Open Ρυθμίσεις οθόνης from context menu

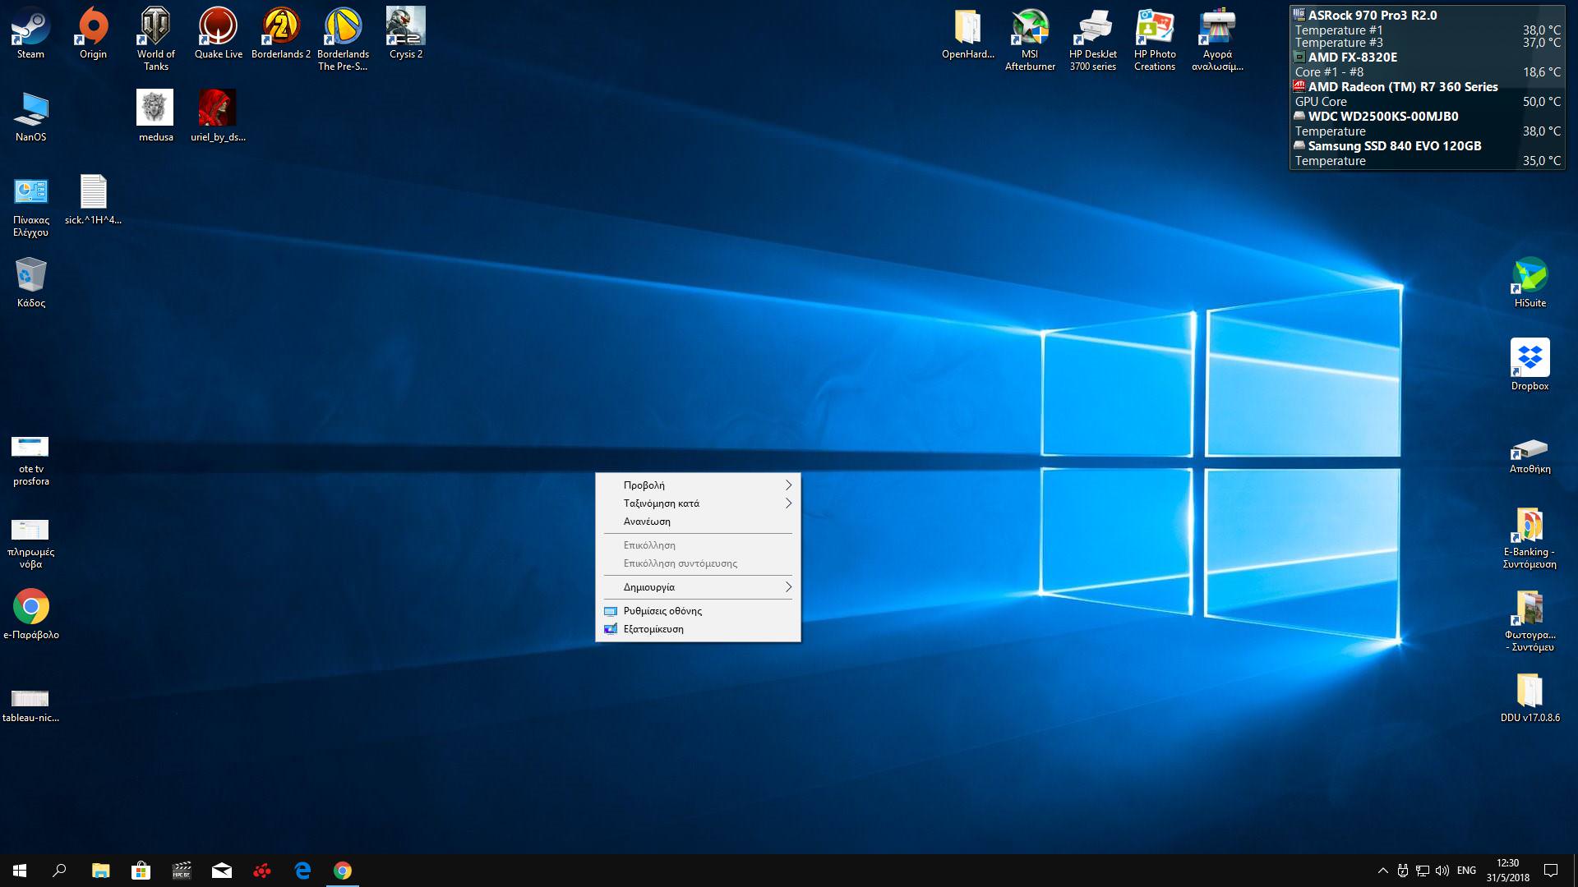698,610
